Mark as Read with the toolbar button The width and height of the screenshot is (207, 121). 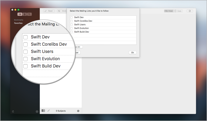(49, 11)
